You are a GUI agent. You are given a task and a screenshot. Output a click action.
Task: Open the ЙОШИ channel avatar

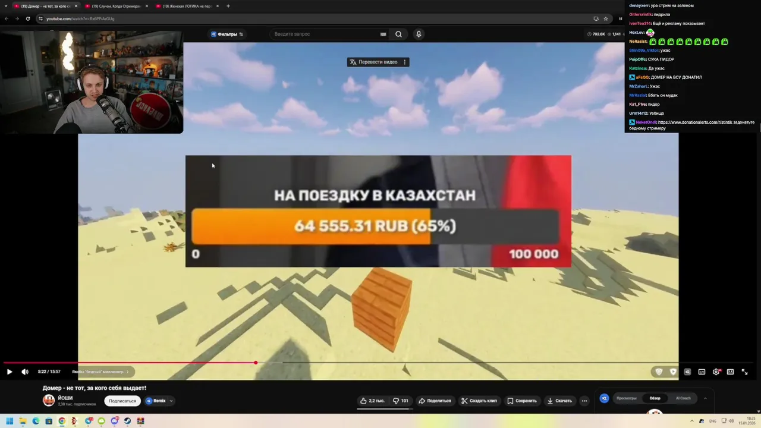tap(49, 401)
